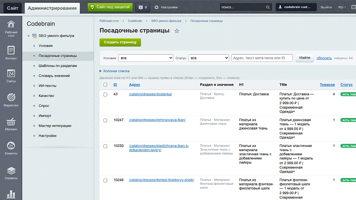
Task: Focus the address or ID filter field
Action: pyautogui.click(x=262, y=58)
